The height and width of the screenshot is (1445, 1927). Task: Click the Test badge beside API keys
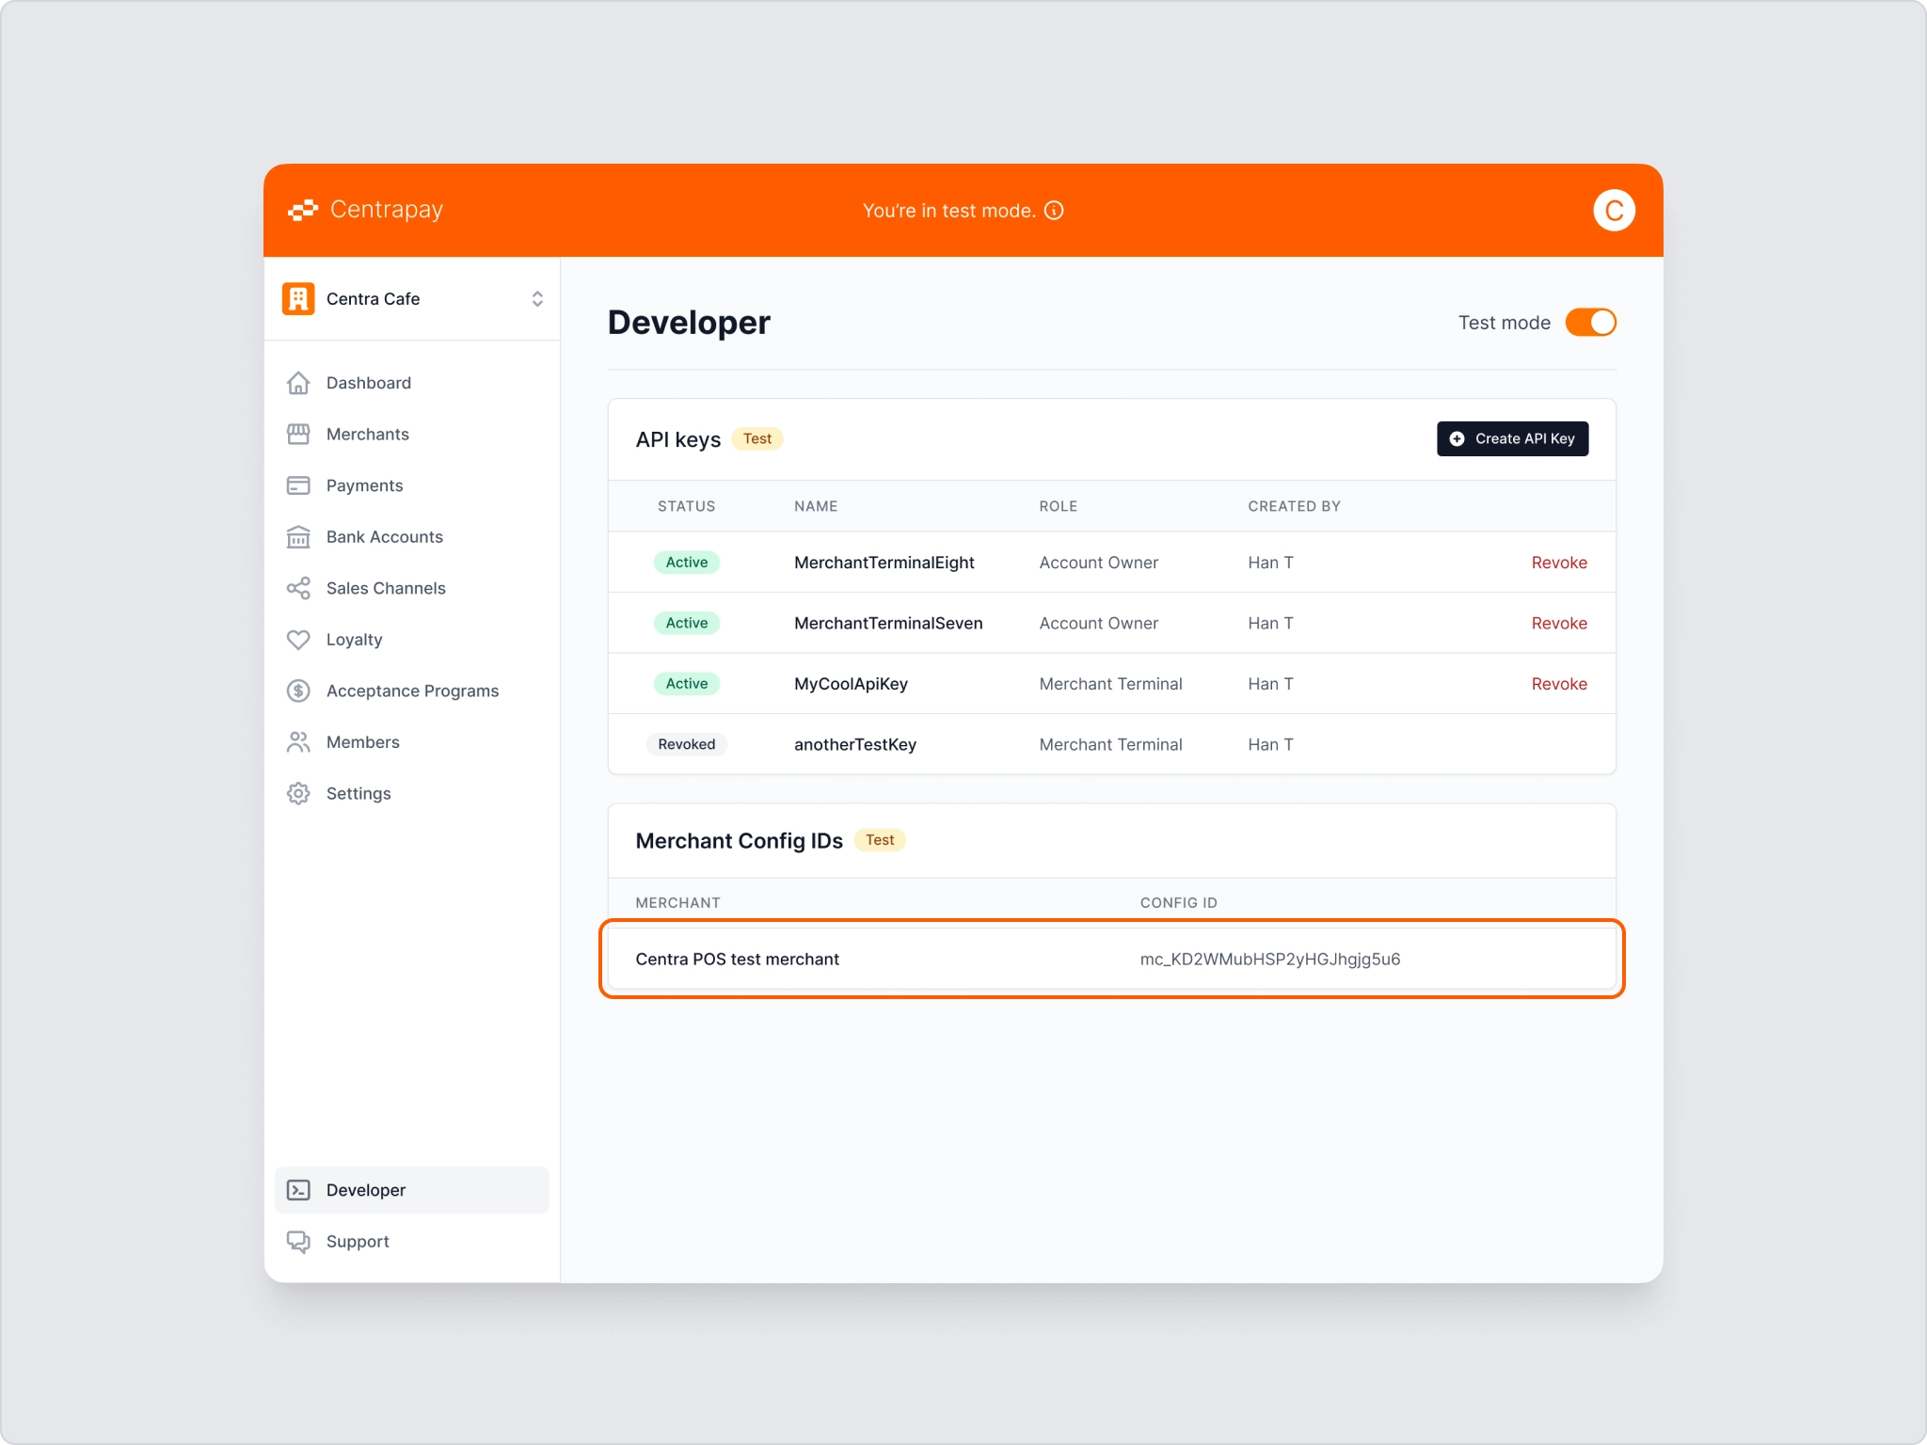[x=757, y=438]
